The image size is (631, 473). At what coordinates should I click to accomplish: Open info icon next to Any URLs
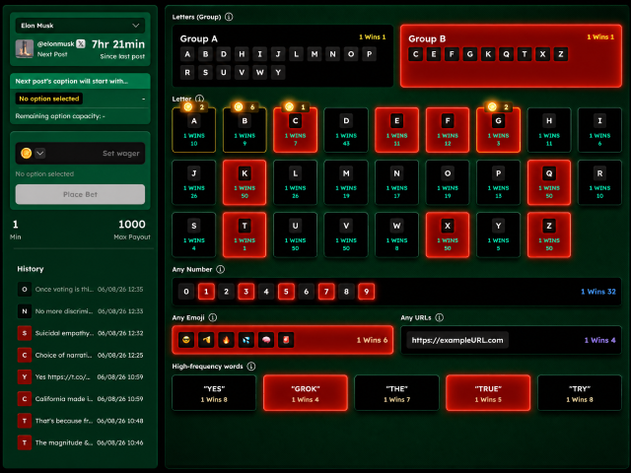pos(440,317)
